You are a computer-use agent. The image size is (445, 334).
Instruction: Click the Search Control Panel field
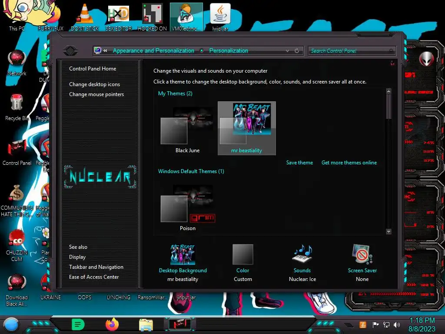tap(352, 51)
